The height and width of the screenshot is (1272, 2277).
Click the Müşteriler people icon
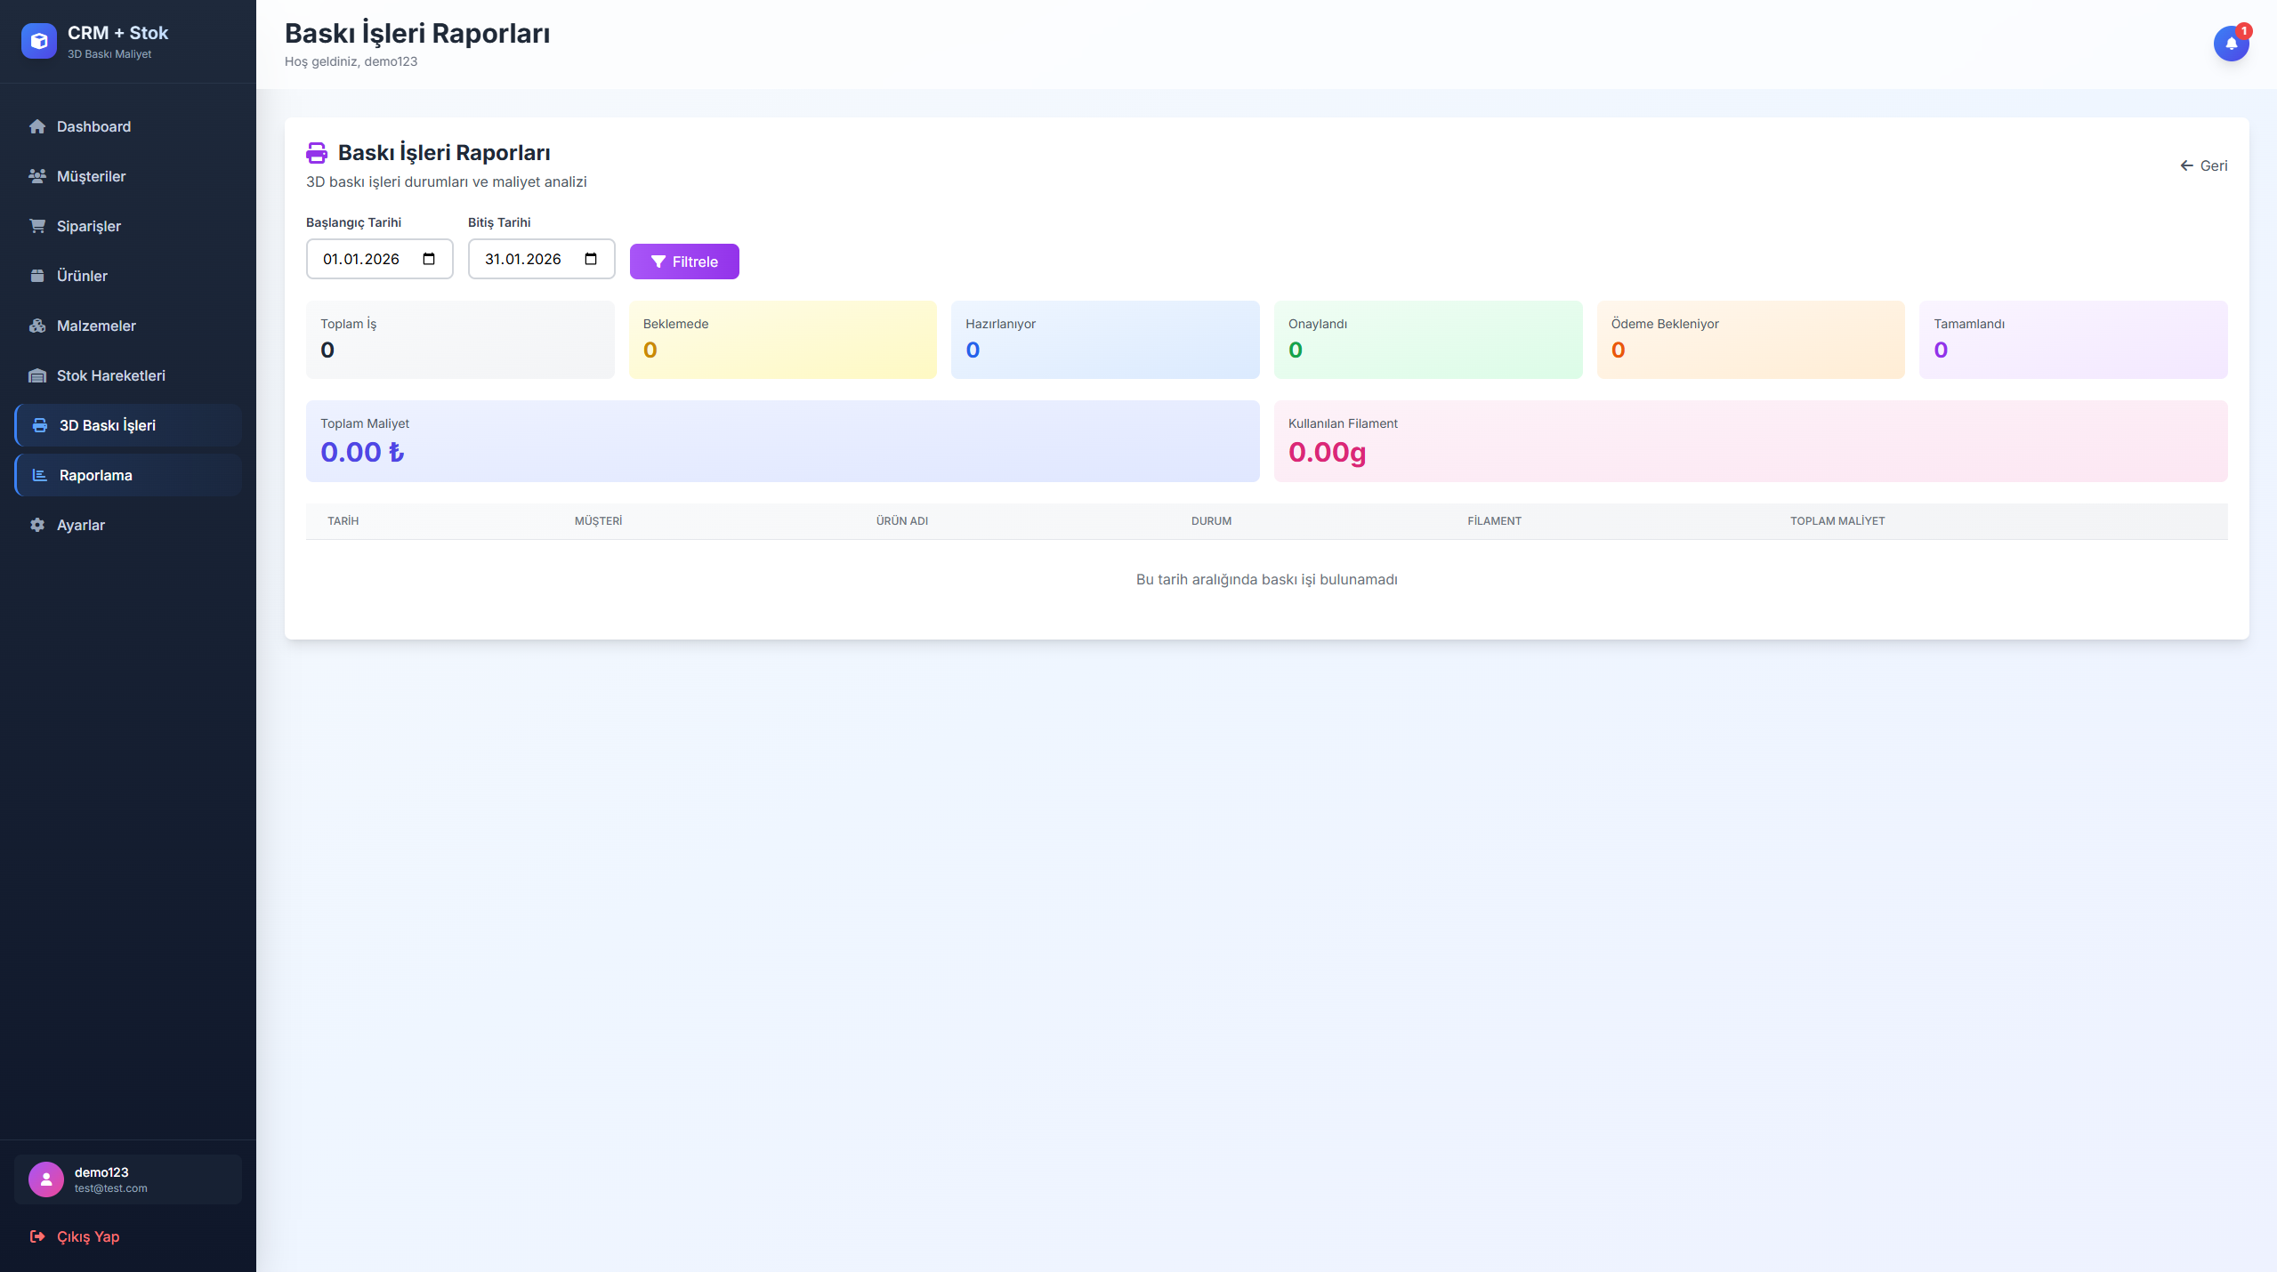click(37, 176)
